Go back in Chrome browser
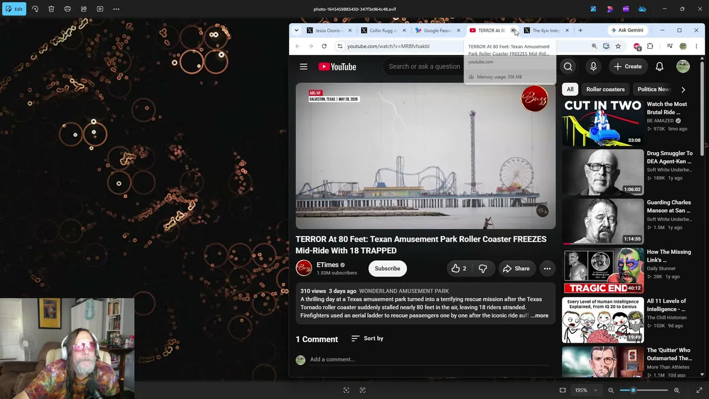The image size is (709, 399). click(297, 46)
